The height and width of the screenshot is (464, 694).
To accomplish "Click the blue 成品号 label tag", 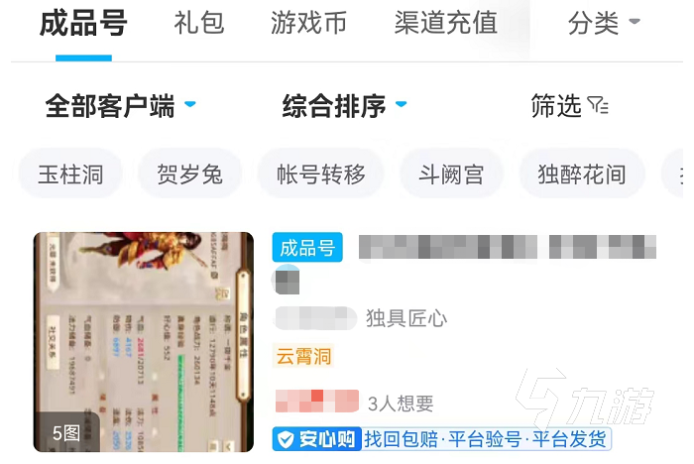I will [x=307, y=247].
